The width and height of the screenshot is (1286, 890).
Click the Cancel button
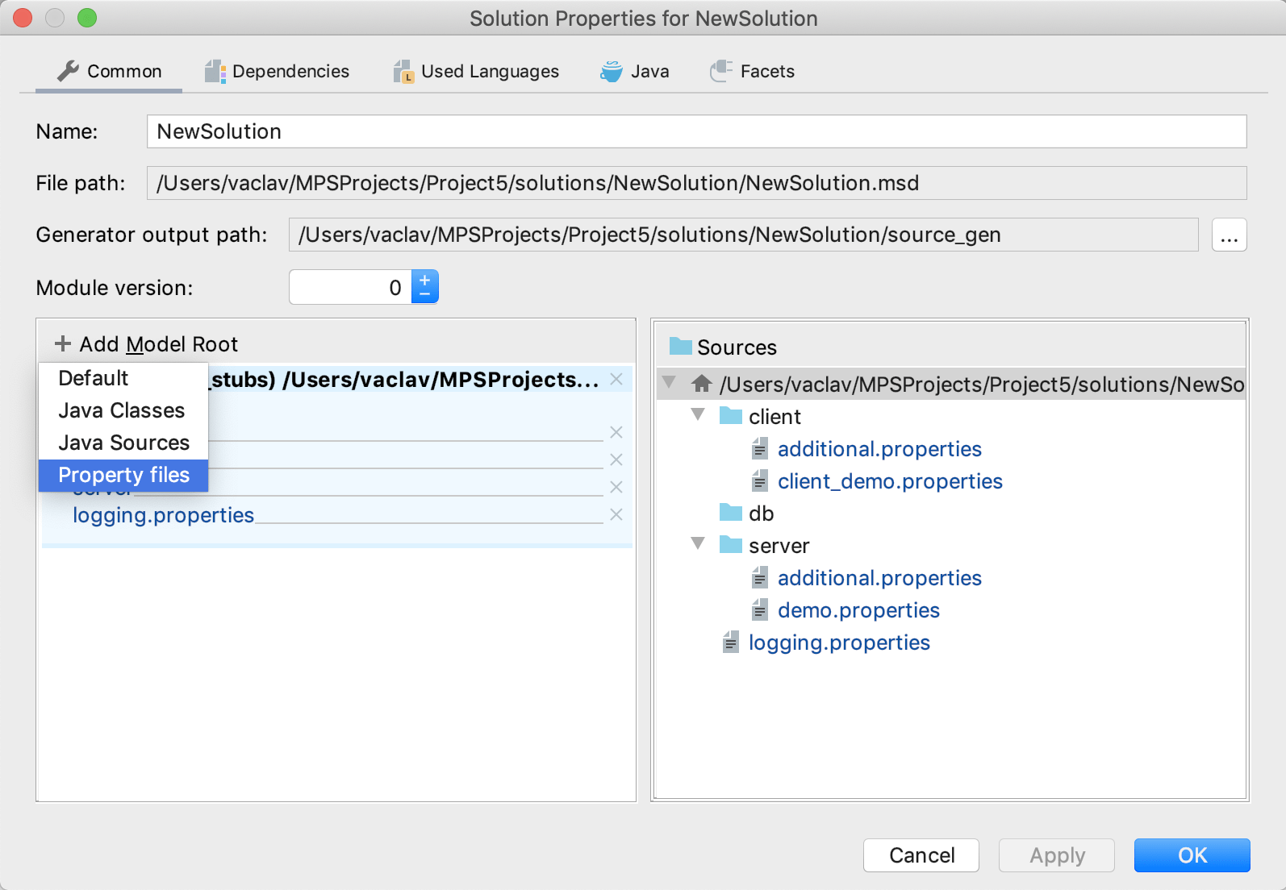tap(921, 855)
